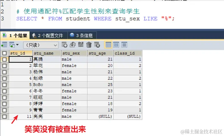Check the row checkbox for 莫提

(5, 60)
